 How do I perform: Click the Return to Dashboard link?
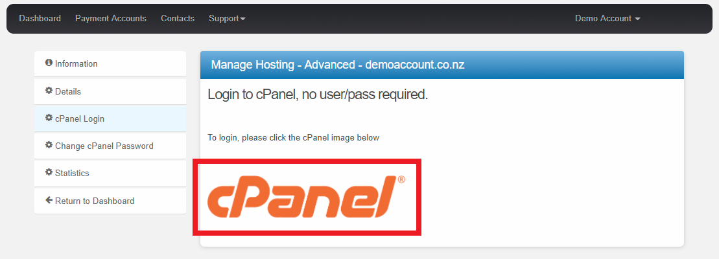(x=95, y=201)
